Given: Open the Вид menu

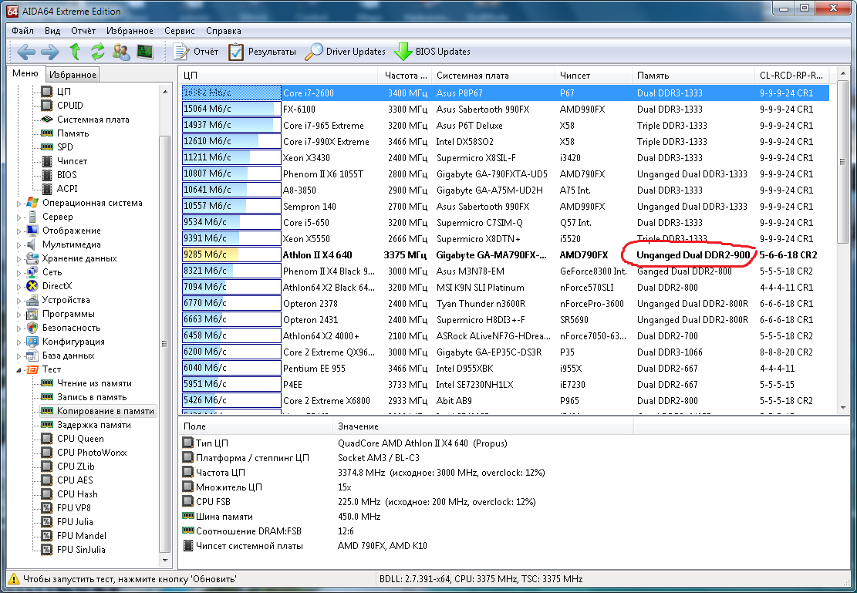Looking at the screenshot, I should pos(52,31).
